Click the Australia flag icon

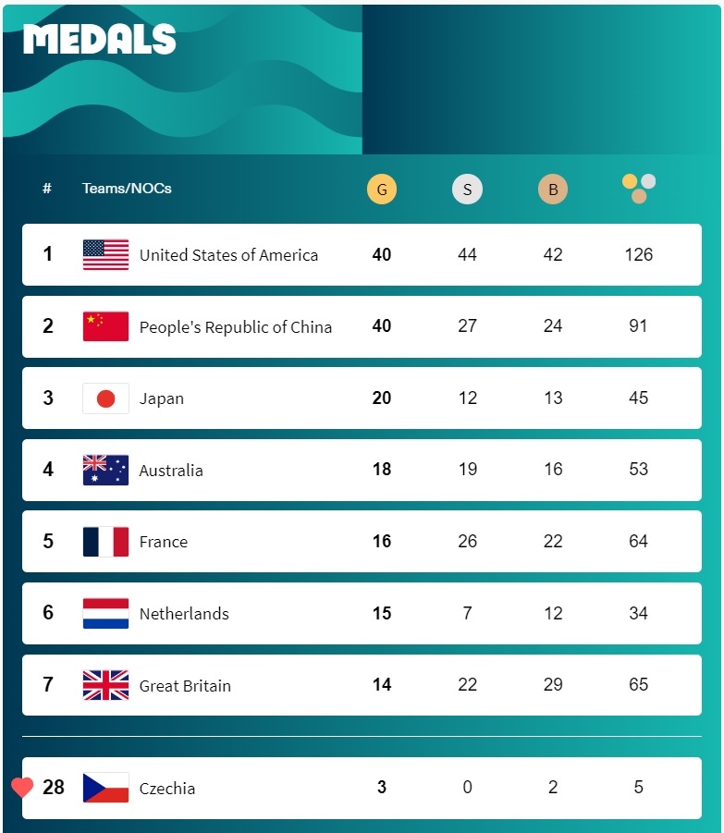click(x=105, y=470)
